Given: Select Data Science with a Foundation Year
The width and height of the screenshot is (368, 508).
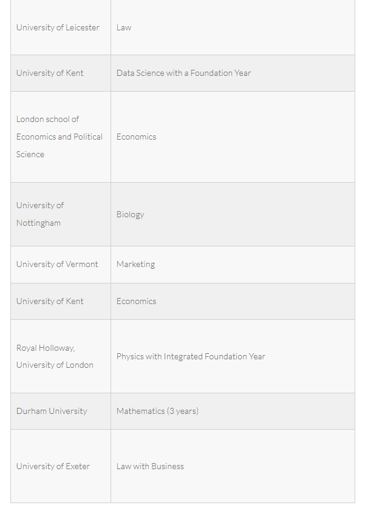Looking at the screenshot, I should [183, 73].
